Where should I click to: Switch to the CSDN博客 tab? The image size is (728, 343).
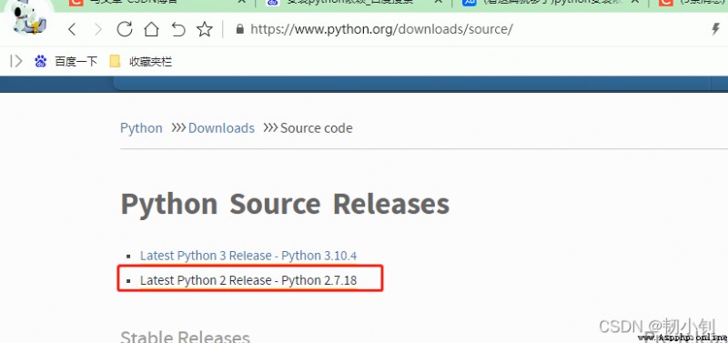point(151,3)
